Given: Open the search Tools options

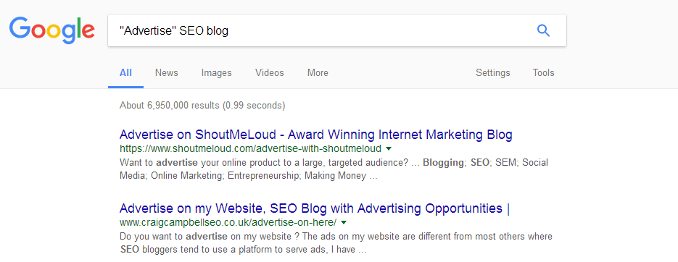Looking at the screenshot, I should (x=544, y=73).
